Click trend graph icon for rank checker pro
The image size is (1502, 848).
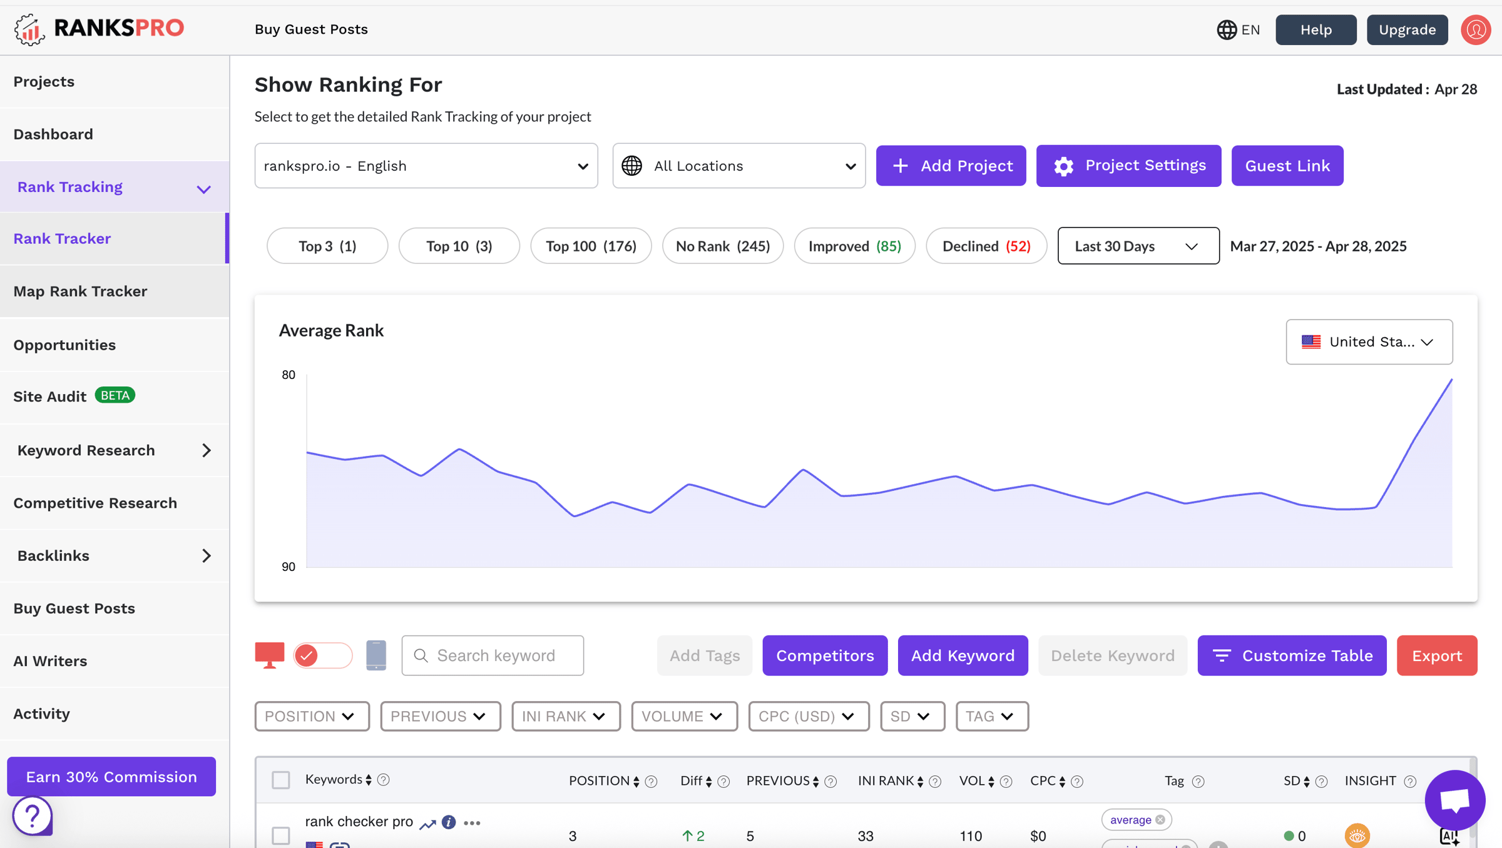pyautogui.click(x=427, y=824)
